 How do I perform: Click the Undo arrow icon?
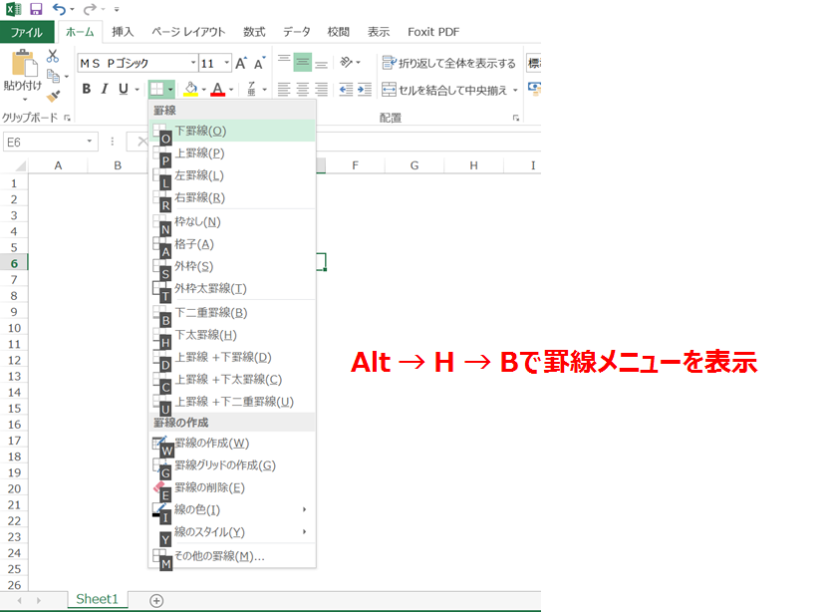point(59,9)
